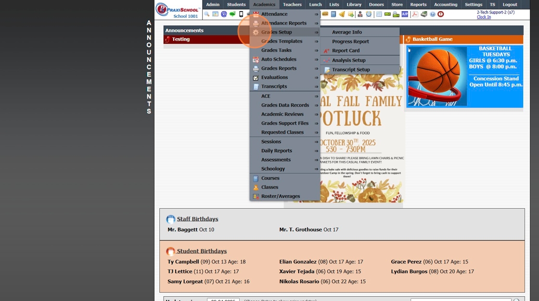Expand the Grades Support Files submenu arrow
Screen dimensions: 539x301
(316, 124)
